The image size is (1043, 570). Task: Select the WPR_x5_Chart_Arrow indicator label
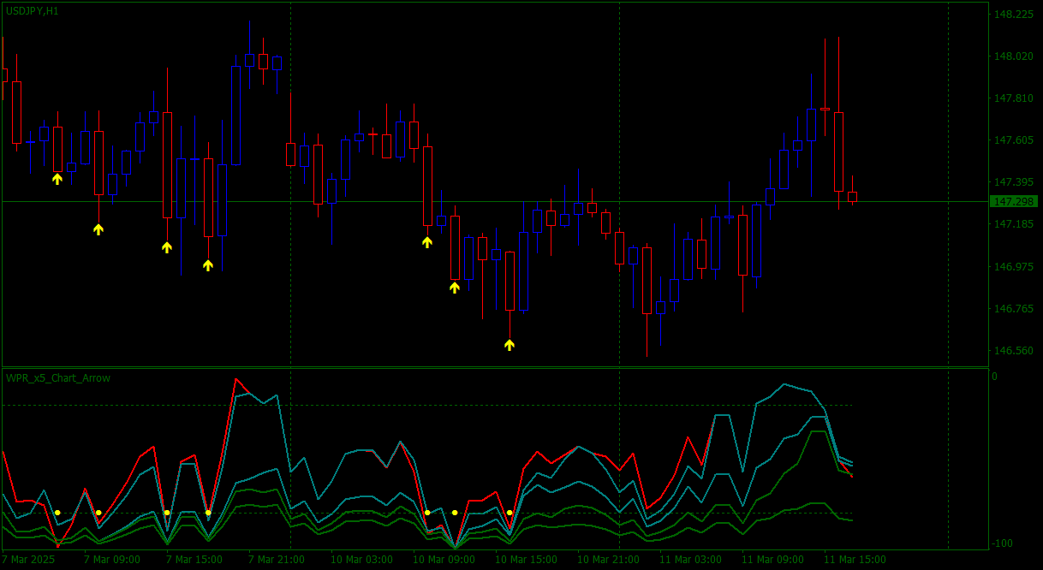click(58, 377)
